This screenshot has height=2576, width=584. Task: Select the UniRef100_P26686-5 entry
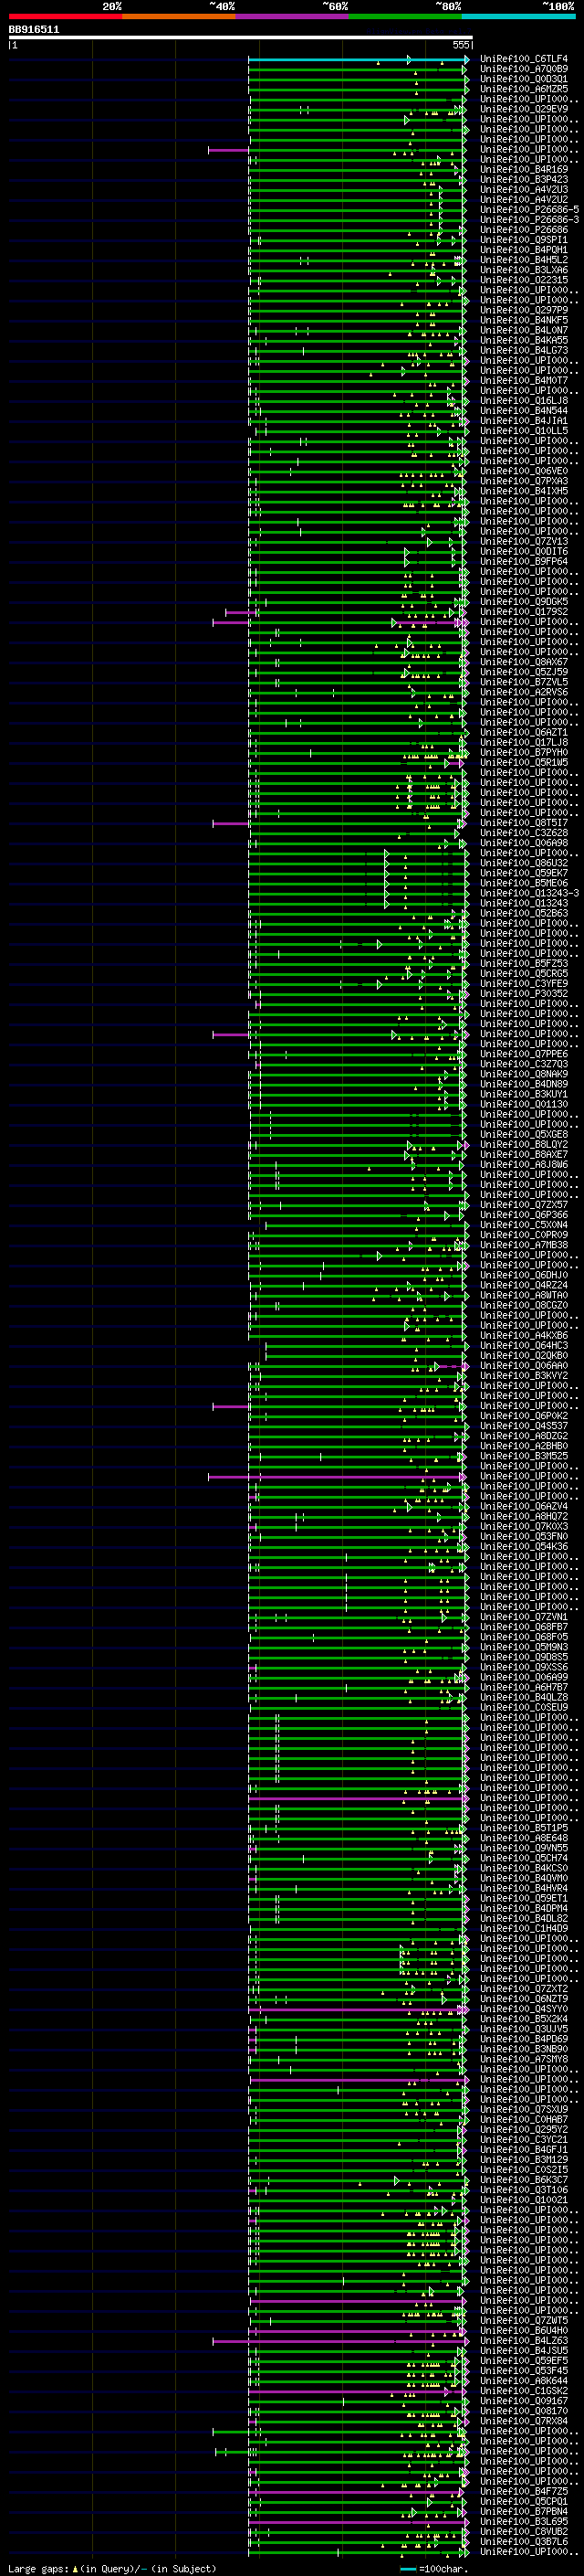pos(529,210)
